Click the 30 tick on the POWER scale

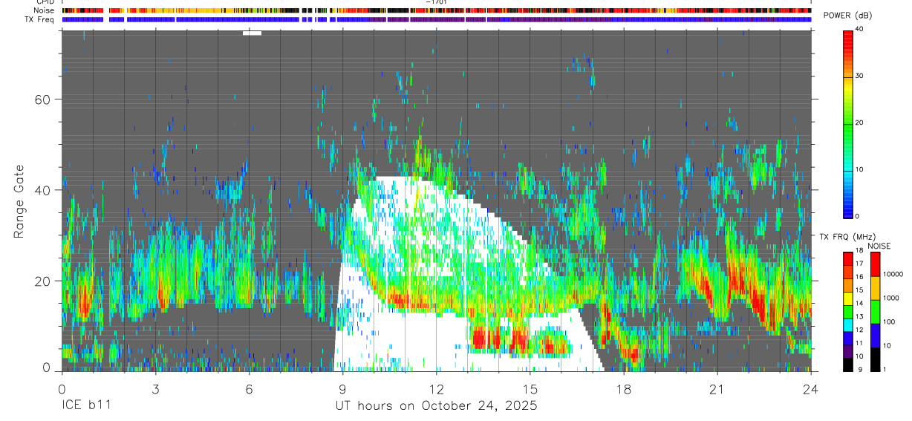click(x=858, y=76)
